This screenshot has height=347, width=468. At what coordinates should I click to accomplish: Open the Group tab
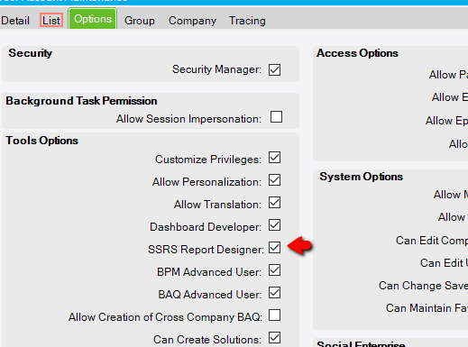(x=140, y=21)
